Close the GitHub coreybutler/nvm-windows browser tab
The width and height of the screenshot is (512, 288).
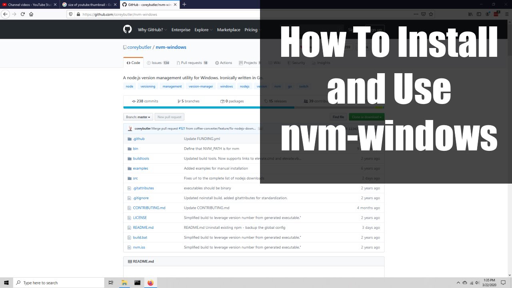tap(175, 4)
